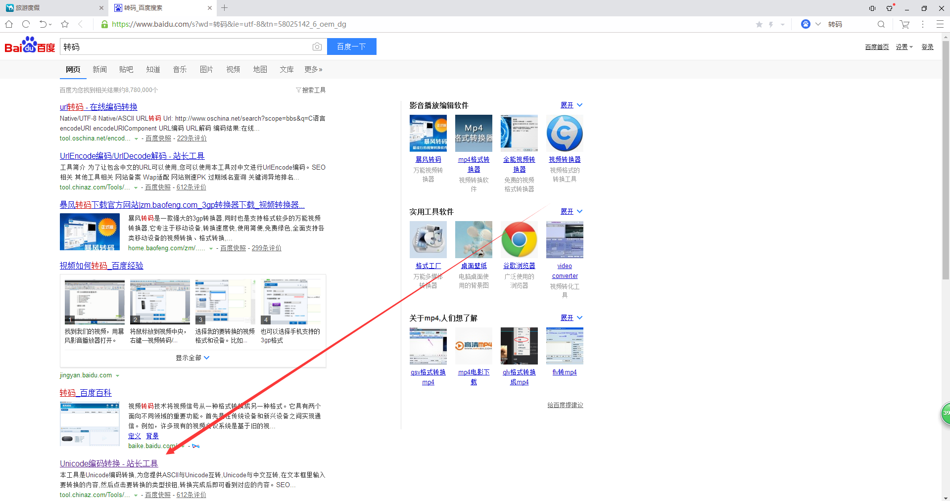This screenshot has width=950, height=501.
Task: Select the 贴吧 tab
Action: (126, 69)
